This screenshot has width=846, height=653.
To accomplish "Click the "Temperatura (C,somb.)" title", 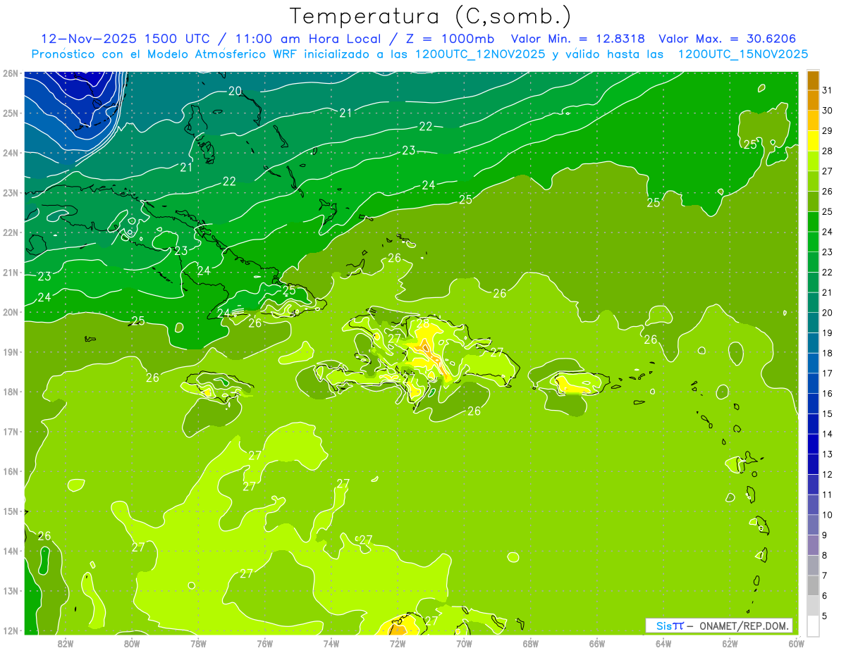I will (x=430, y=16).
